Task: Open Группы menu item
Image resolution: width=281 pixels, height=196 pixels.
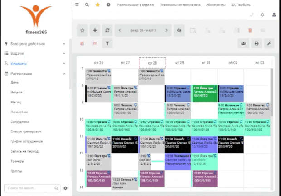Action: click(x=16, y=171)
